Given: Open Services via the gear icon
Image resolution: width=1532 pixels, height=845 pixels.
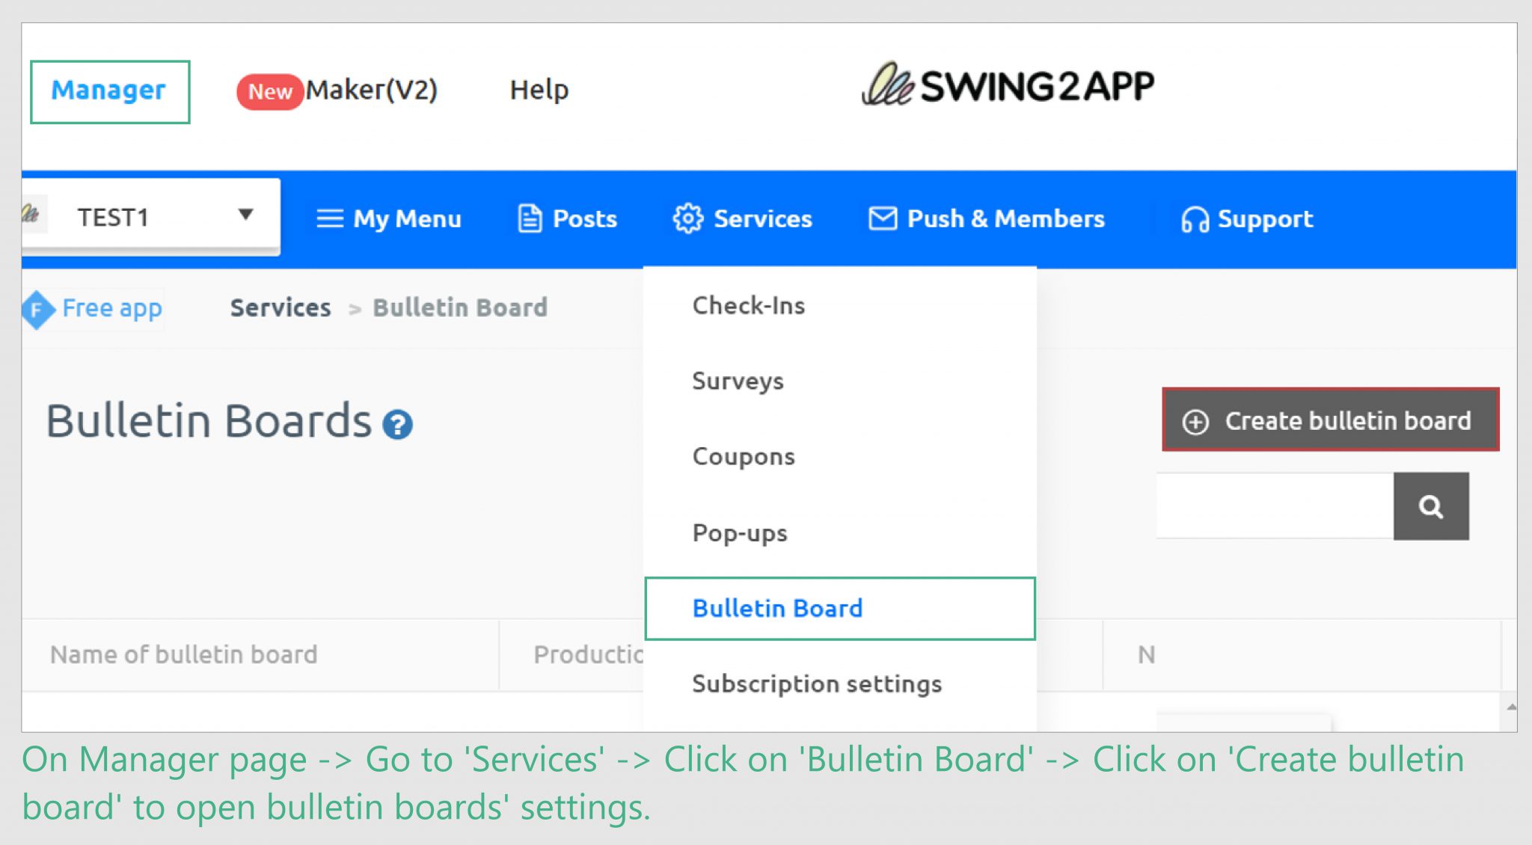Looking at the screenshot, I should [x=689, y=218].
